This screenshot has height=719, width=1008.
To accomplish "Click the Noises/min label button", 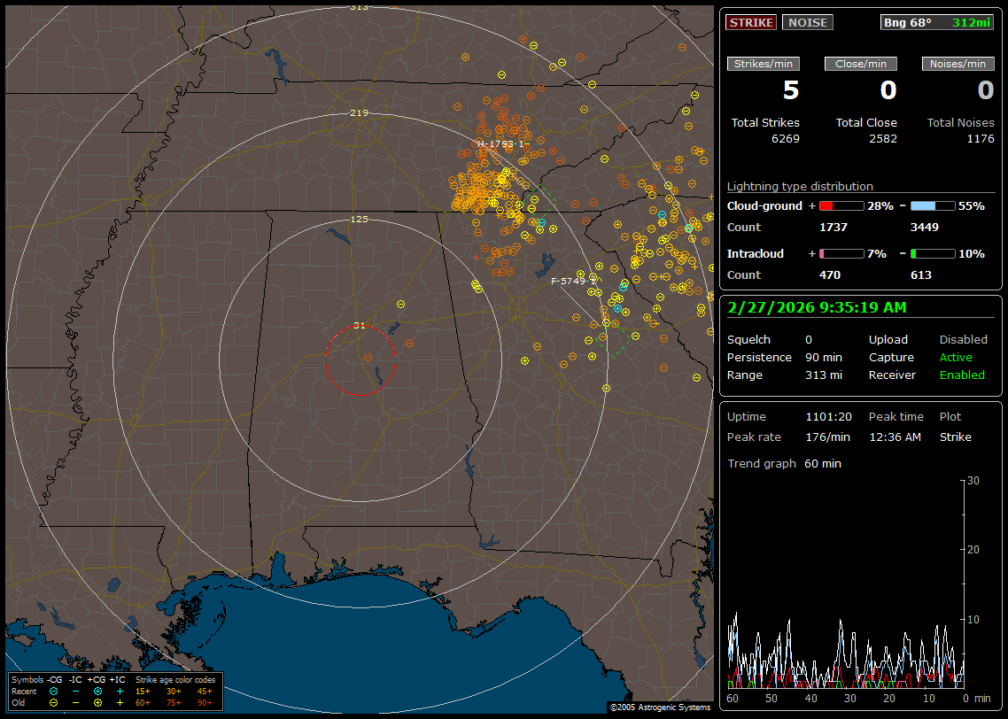I will pyautogui.click(x=958, y=64).
